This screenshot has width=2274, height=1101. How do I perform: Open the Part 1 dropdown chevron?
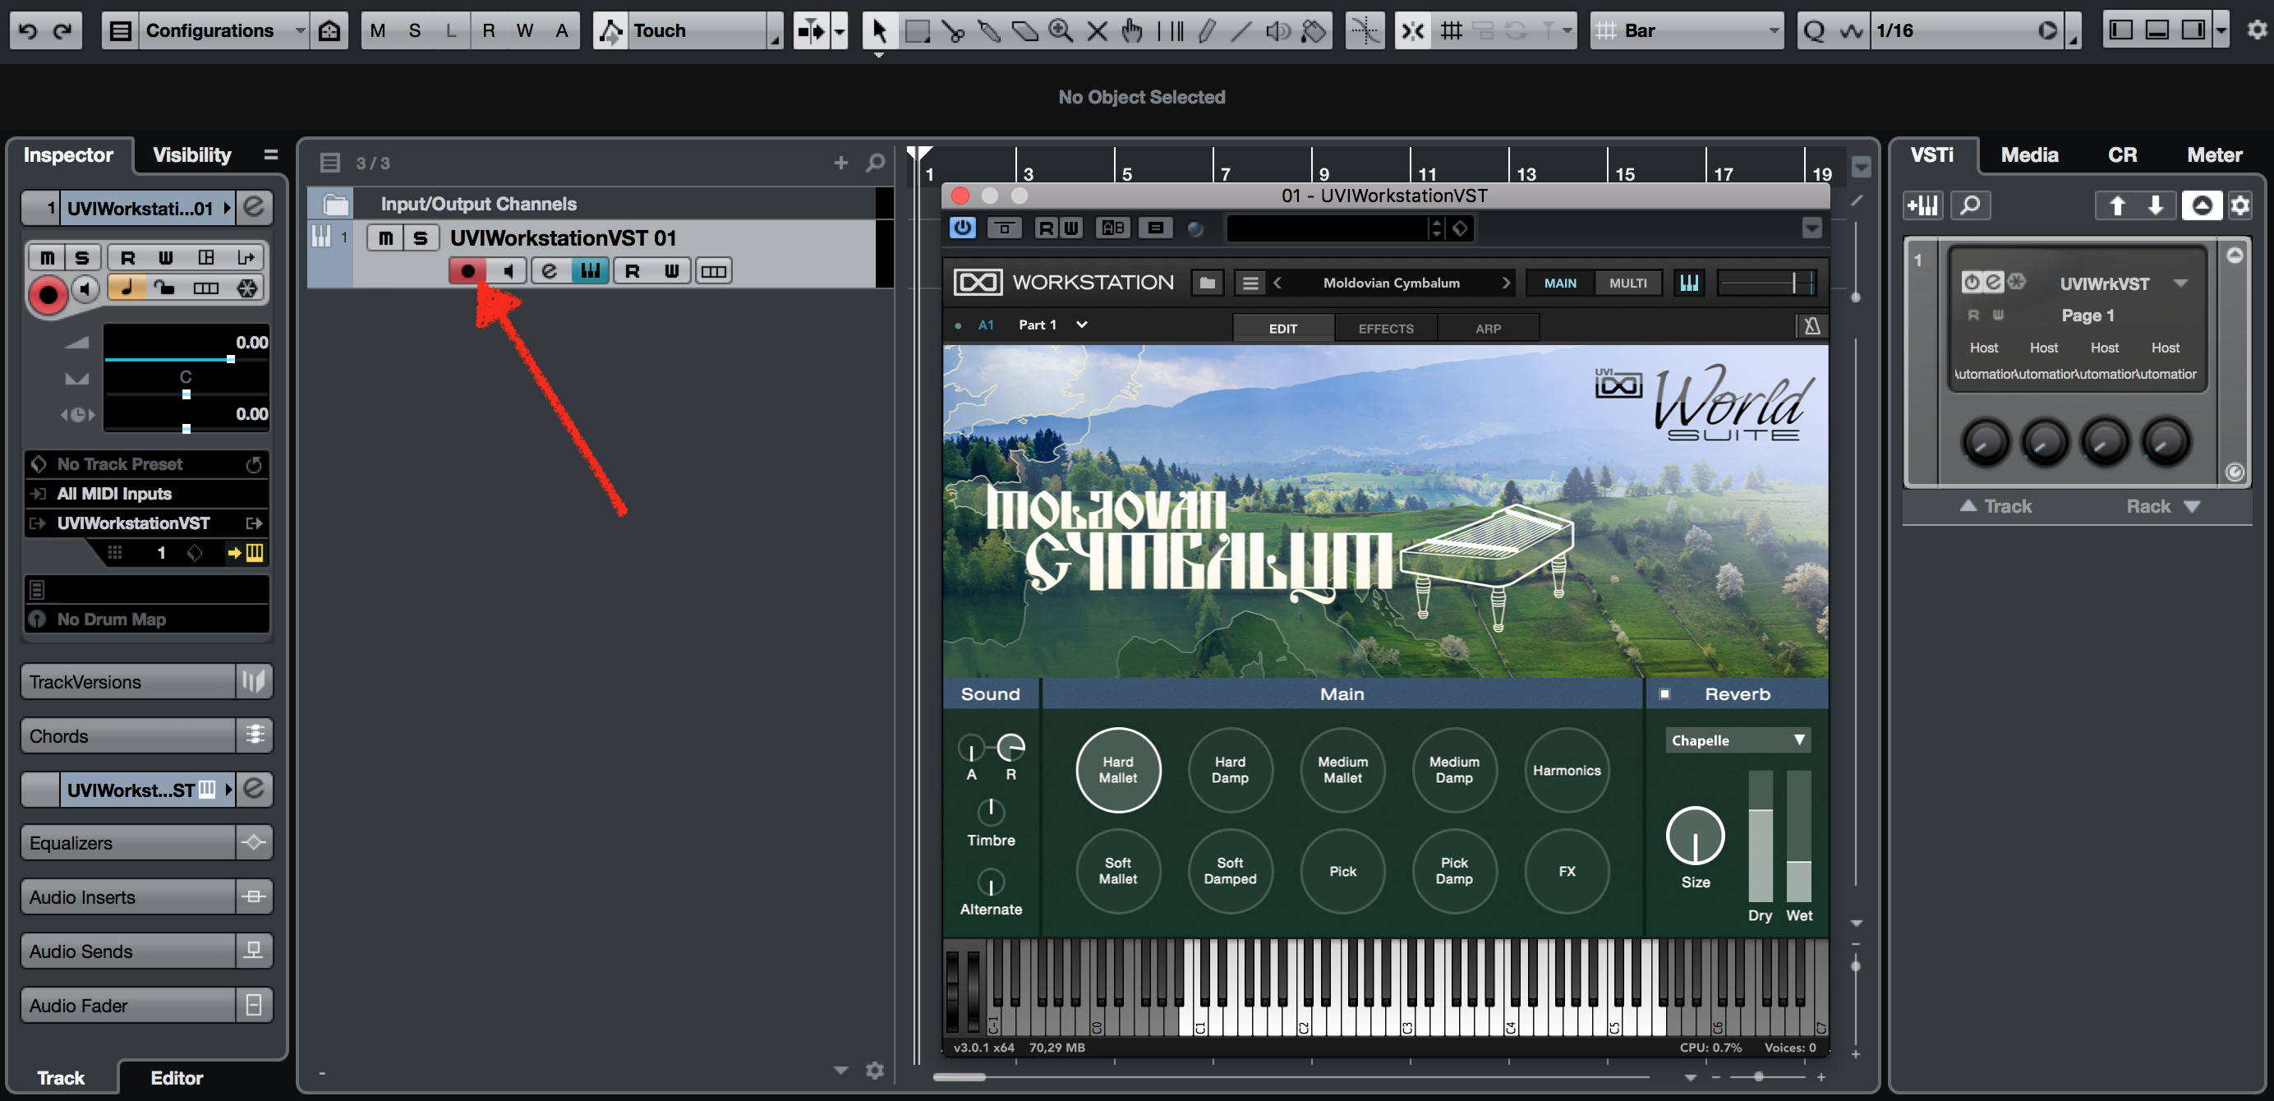[x=1081, y=325]
